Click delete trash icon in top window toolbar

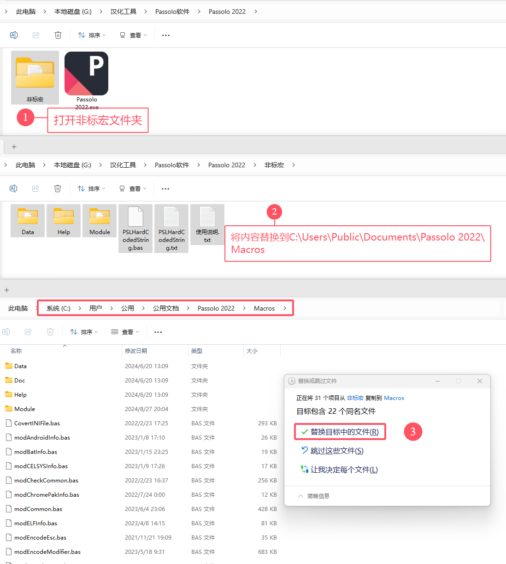click(x=58, y=35)
